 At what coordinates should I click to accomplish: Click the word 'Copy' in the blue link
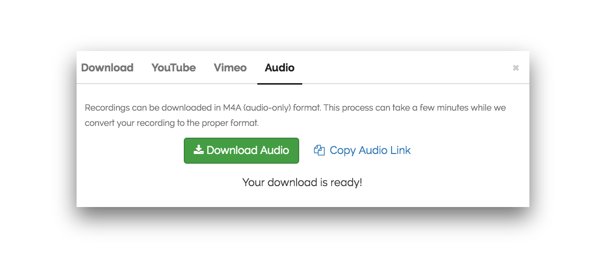pyautogui.click(x=343, y=150)
